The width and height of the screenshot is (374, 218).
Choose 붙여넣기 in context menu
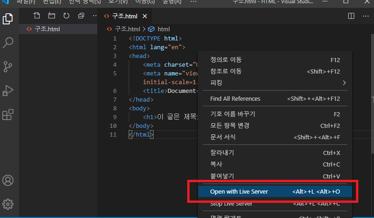coord(275,176)
